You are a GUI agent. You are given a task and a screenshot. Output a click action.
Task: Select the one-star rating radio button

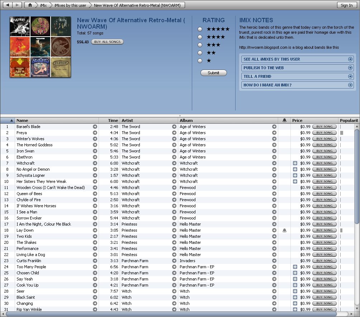(x=200, y=61)
